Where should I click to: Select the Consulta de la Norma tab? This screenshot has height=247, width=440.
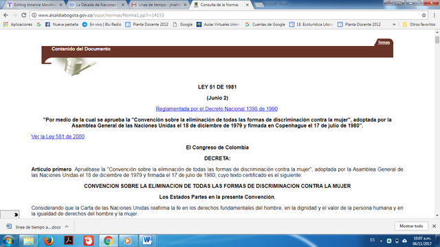(x=219, y=5)
